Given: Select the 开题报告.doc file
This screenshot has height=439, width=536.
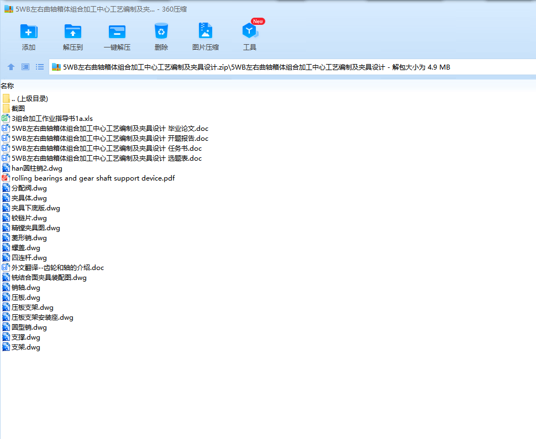Looking at the screenshot, I should pos(105,139).
